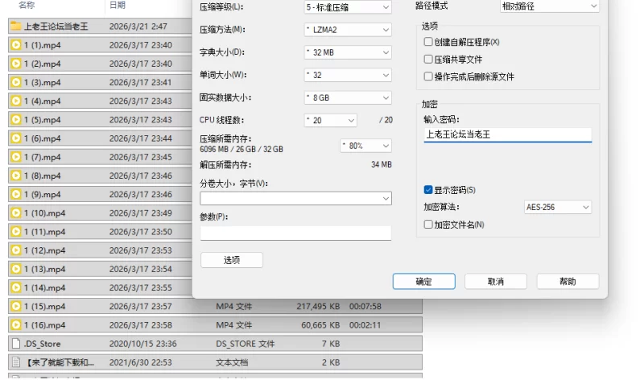Click duration value 00:02:11
644x380 pixels.
(x=365, y=325)
